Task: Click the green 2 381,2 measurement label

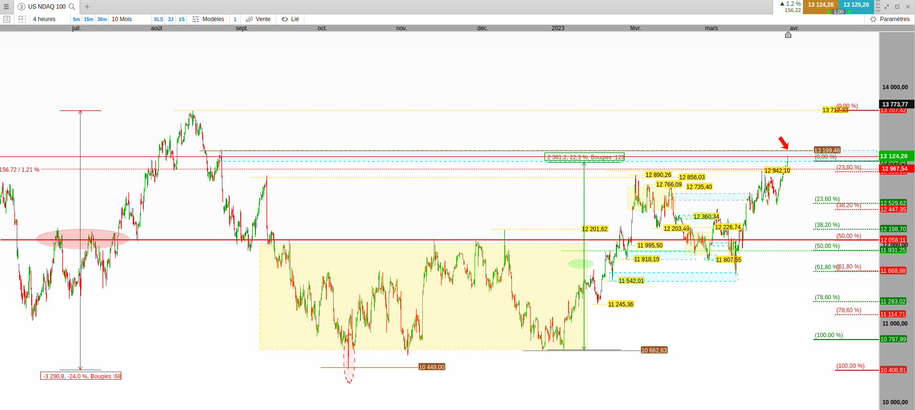Action: (585, 157)
